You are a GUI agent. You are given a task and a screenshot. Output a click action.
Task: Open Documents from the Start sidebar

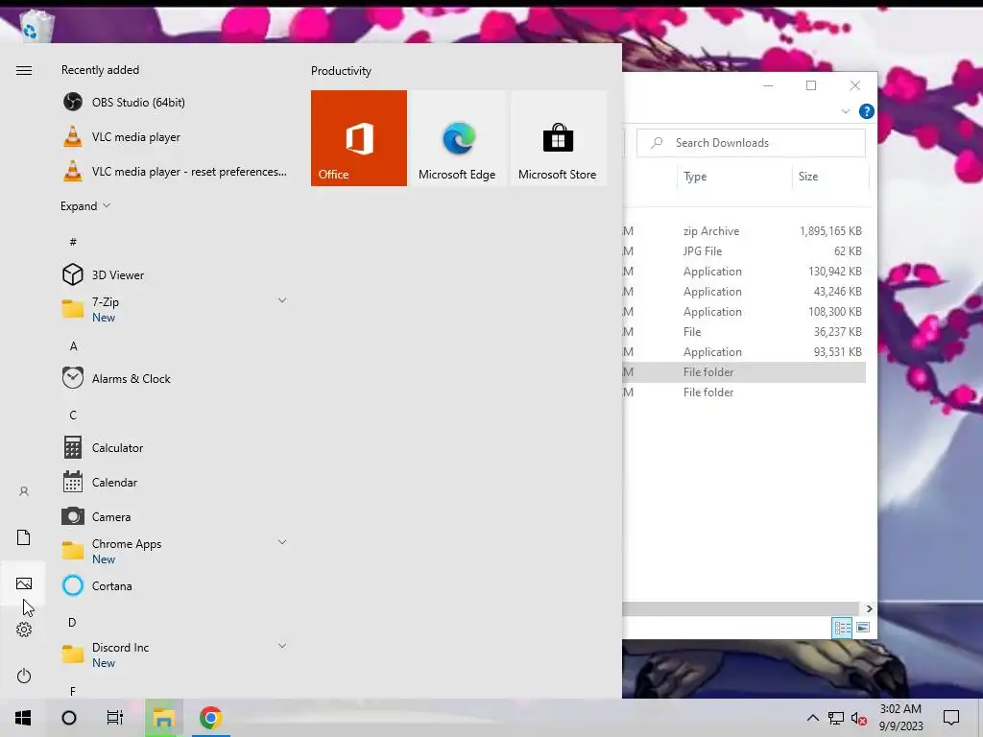[x=24, y=537]
